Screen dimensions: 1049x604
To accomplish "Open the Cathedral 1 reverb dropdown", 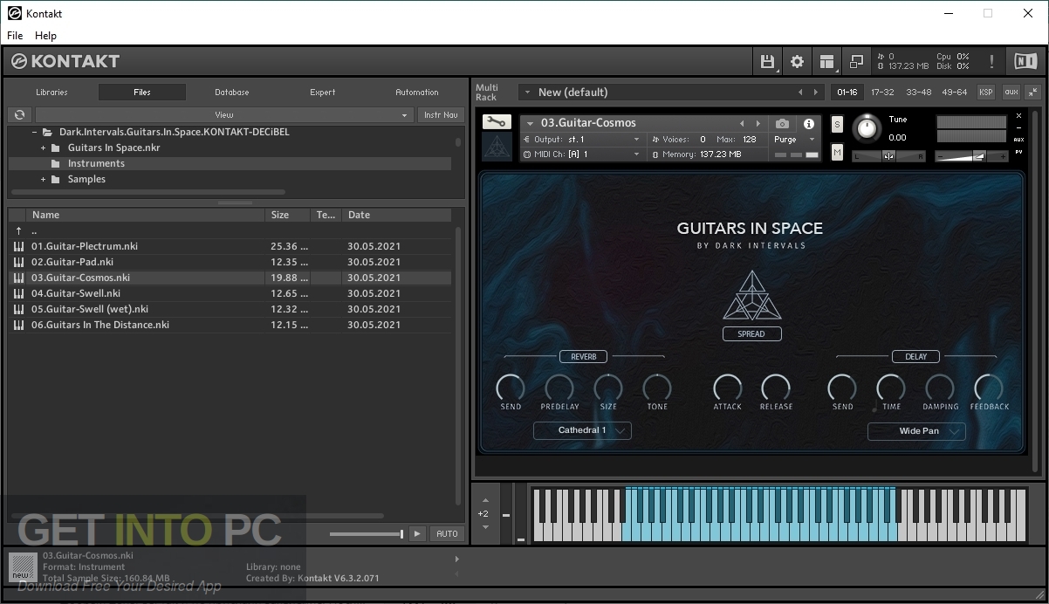I will (582, 430).
